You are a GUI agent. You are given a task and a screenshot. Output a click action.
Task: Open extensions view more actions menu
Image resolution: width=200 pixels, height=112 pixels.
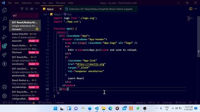tap(37, 9)
